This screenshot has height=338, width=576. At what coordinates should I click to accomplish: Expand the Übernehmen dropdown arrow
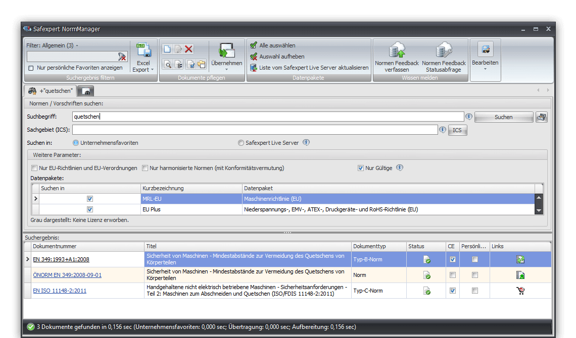click(x=227, y=69)
